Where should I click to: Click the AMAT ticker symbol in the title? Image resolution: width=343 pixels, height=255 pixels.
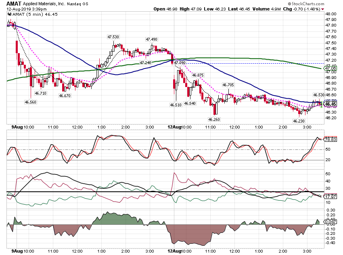coord(14,4)
